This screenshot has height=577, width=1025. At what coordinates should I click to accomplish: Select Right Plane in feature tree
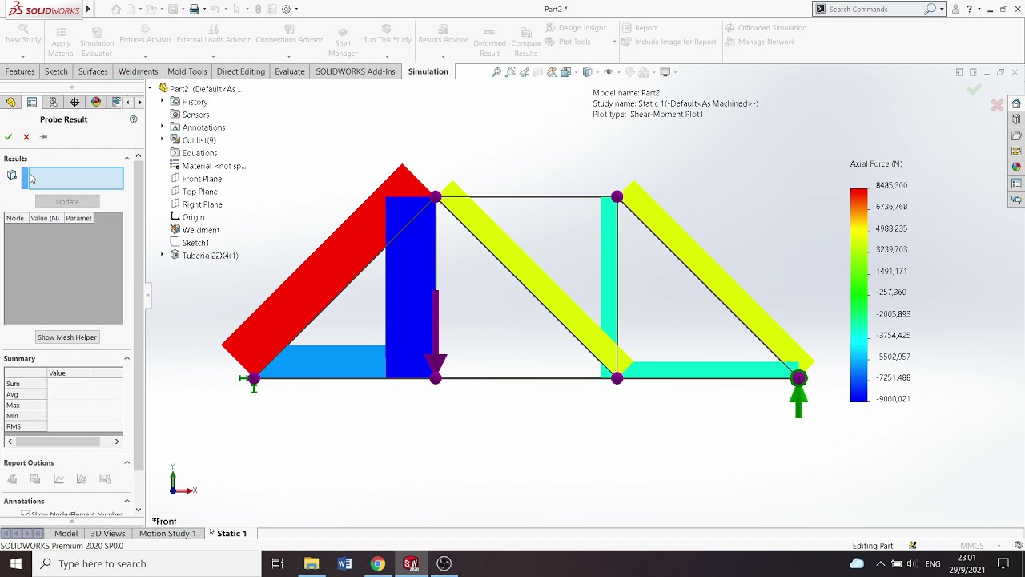(202, 204)
